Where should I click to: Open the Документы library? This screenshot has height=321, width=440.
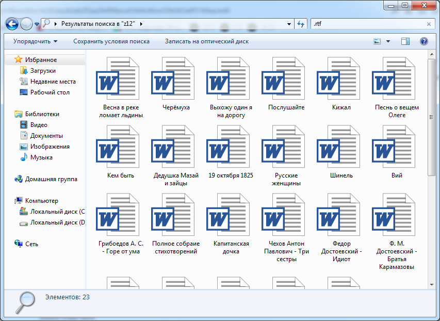[41, 136]
